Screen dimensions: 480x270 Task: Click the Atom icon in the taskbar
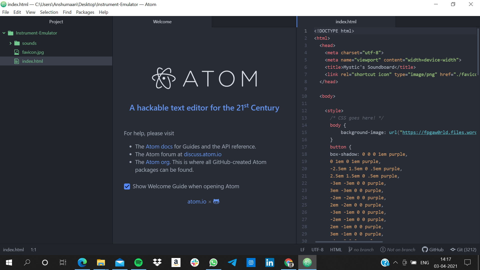pyautogui.click(x=307, y=262)
